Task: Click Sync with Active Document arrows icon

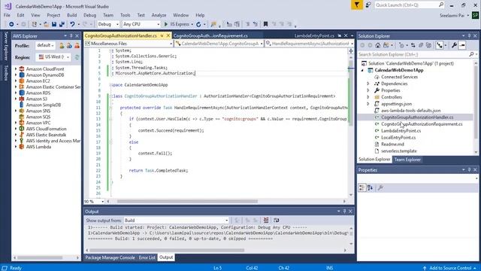Action: 413,45
